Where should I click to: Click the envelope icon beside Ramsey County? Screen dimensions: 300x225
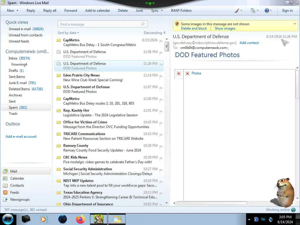[x=59, y=146]
